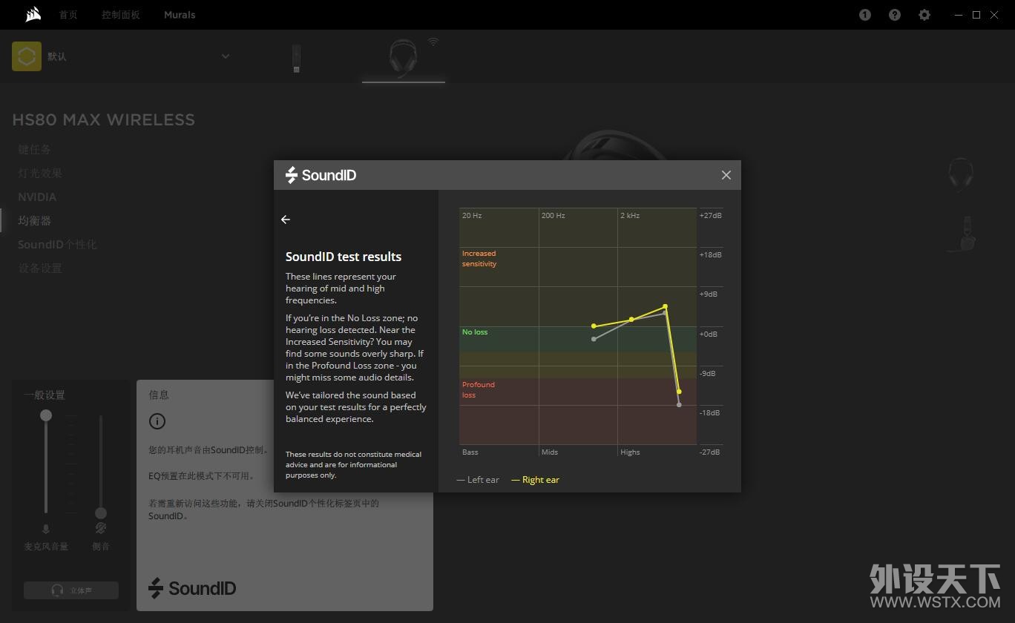Select 键任务 in the sidebar

(x=35, y=149)
